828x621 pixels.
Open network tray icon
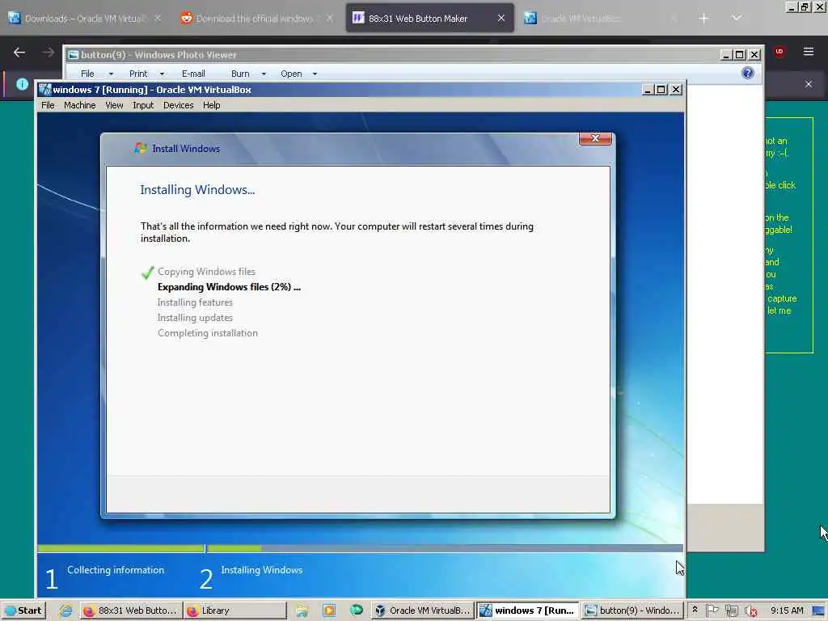coord(731,610)
